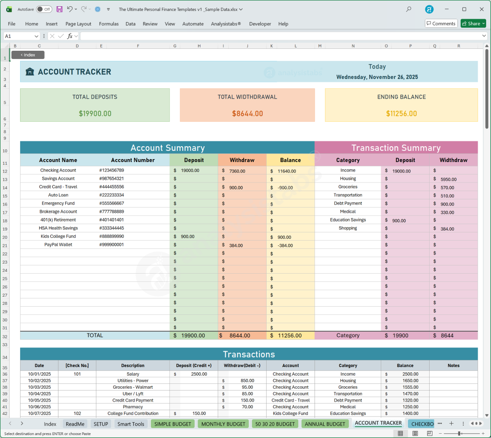Click the Save icon on Quick Access Toolbar
Viewport: 491px width, 438px height.
[59, 9]
